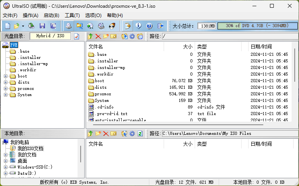The height and width of the screenshot is (186, 299).
Task: Create new folder in ISO toolbar
Action: [x=106, y=36]
